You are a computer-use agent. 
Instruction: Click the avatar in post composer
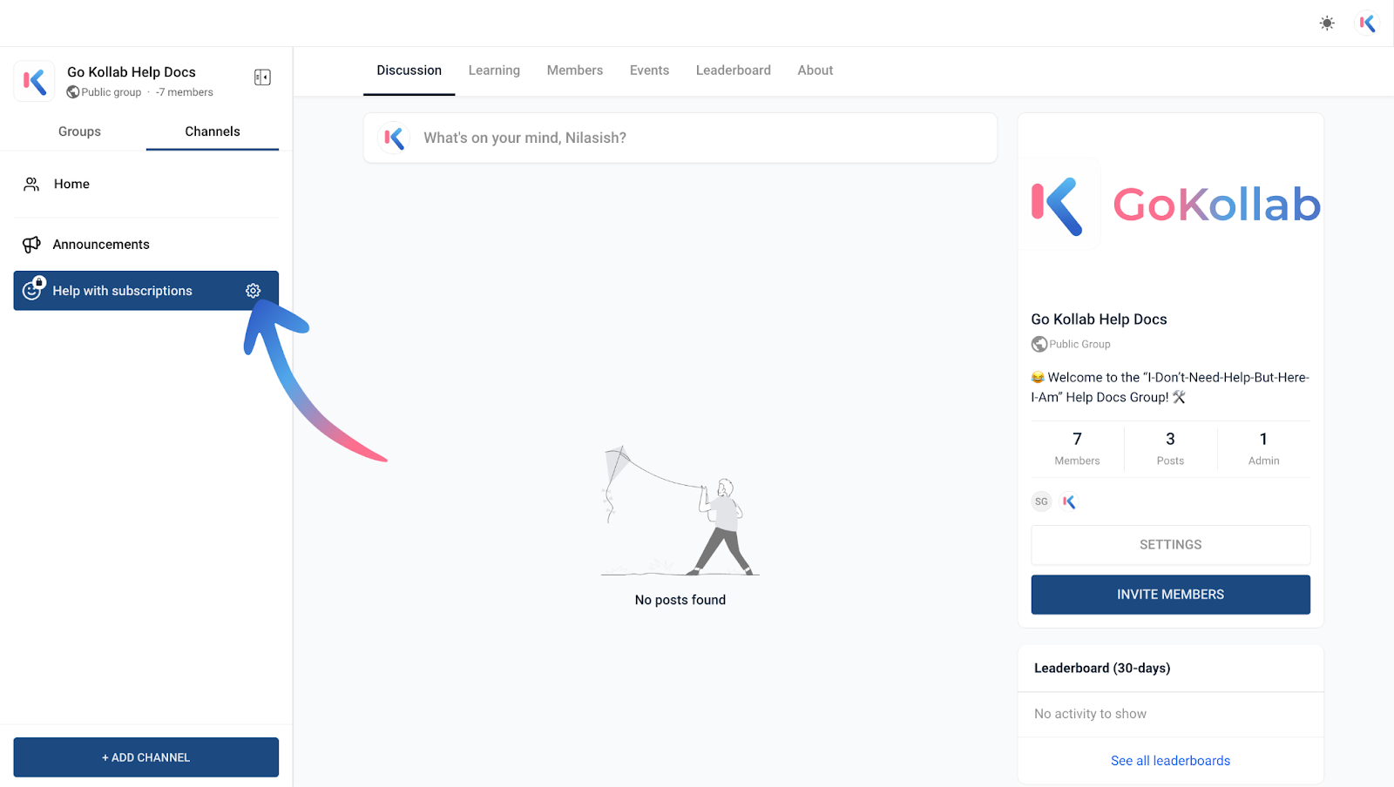click(x=394, y=138)
